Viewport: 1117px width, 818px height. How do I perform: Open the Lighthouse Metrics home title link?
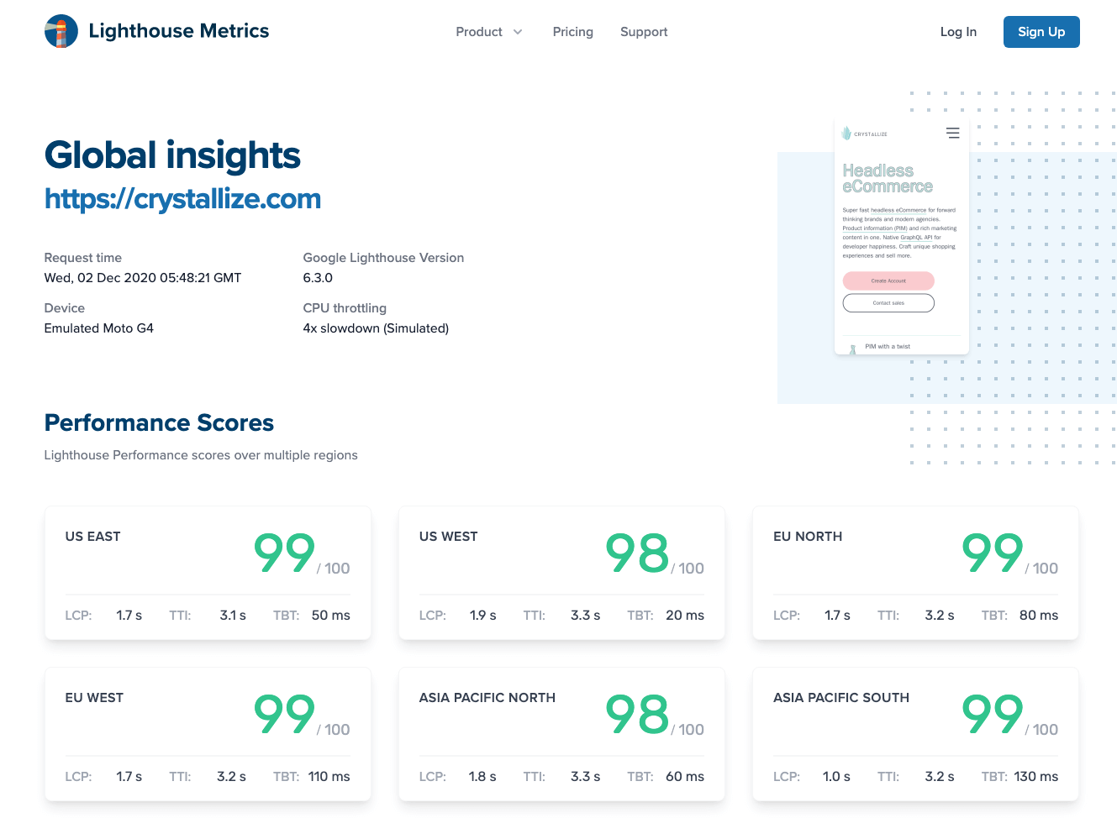pyautogui.click(x=178, y=31)
